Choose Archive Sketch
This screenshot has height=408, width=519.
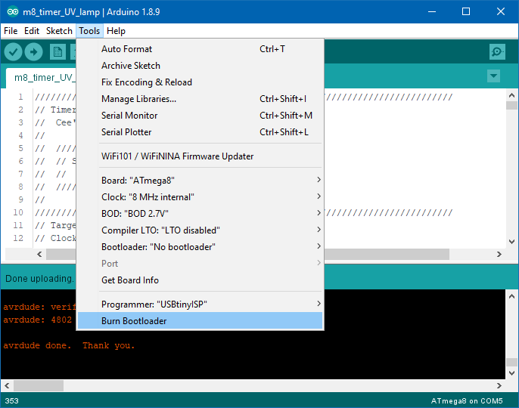[200, 66]
